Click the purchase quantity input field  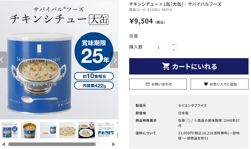[x=162, y=47]
